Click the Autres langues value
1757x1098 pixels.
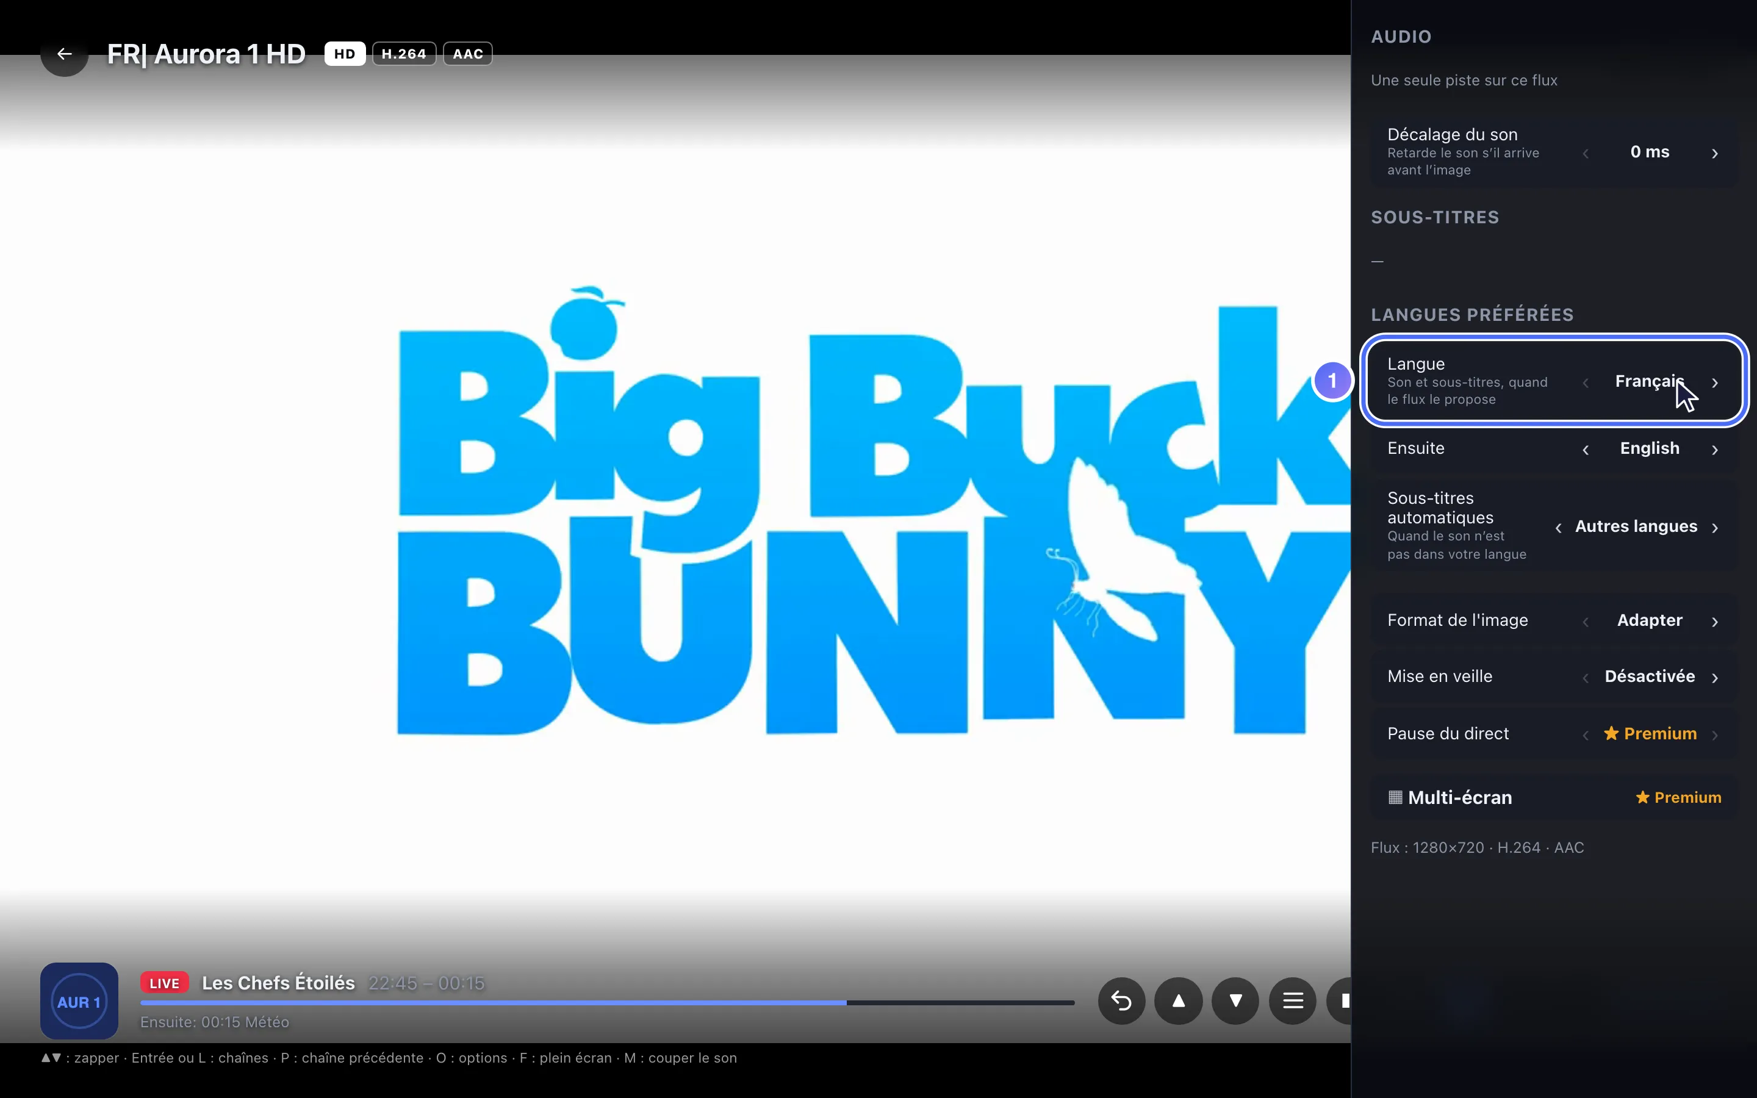pyautogui.click(x=1636, y=526)
